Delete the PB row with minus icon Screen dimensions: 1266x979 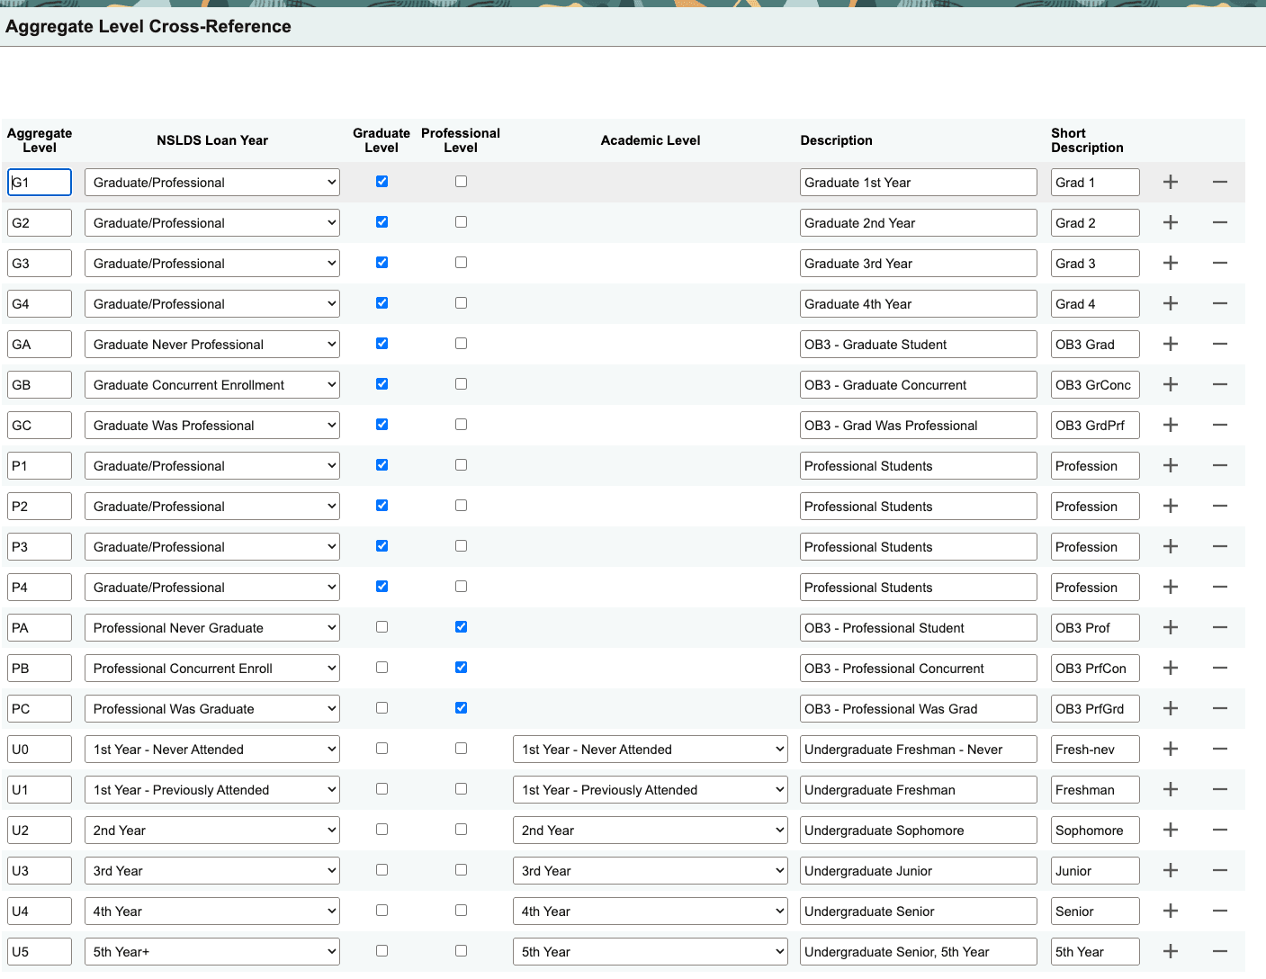[x=1220, y=668]
